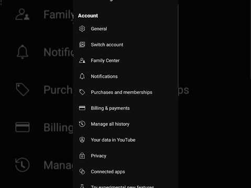Click the Notifications bell icon
251x188 pixels.
point(82,76)
